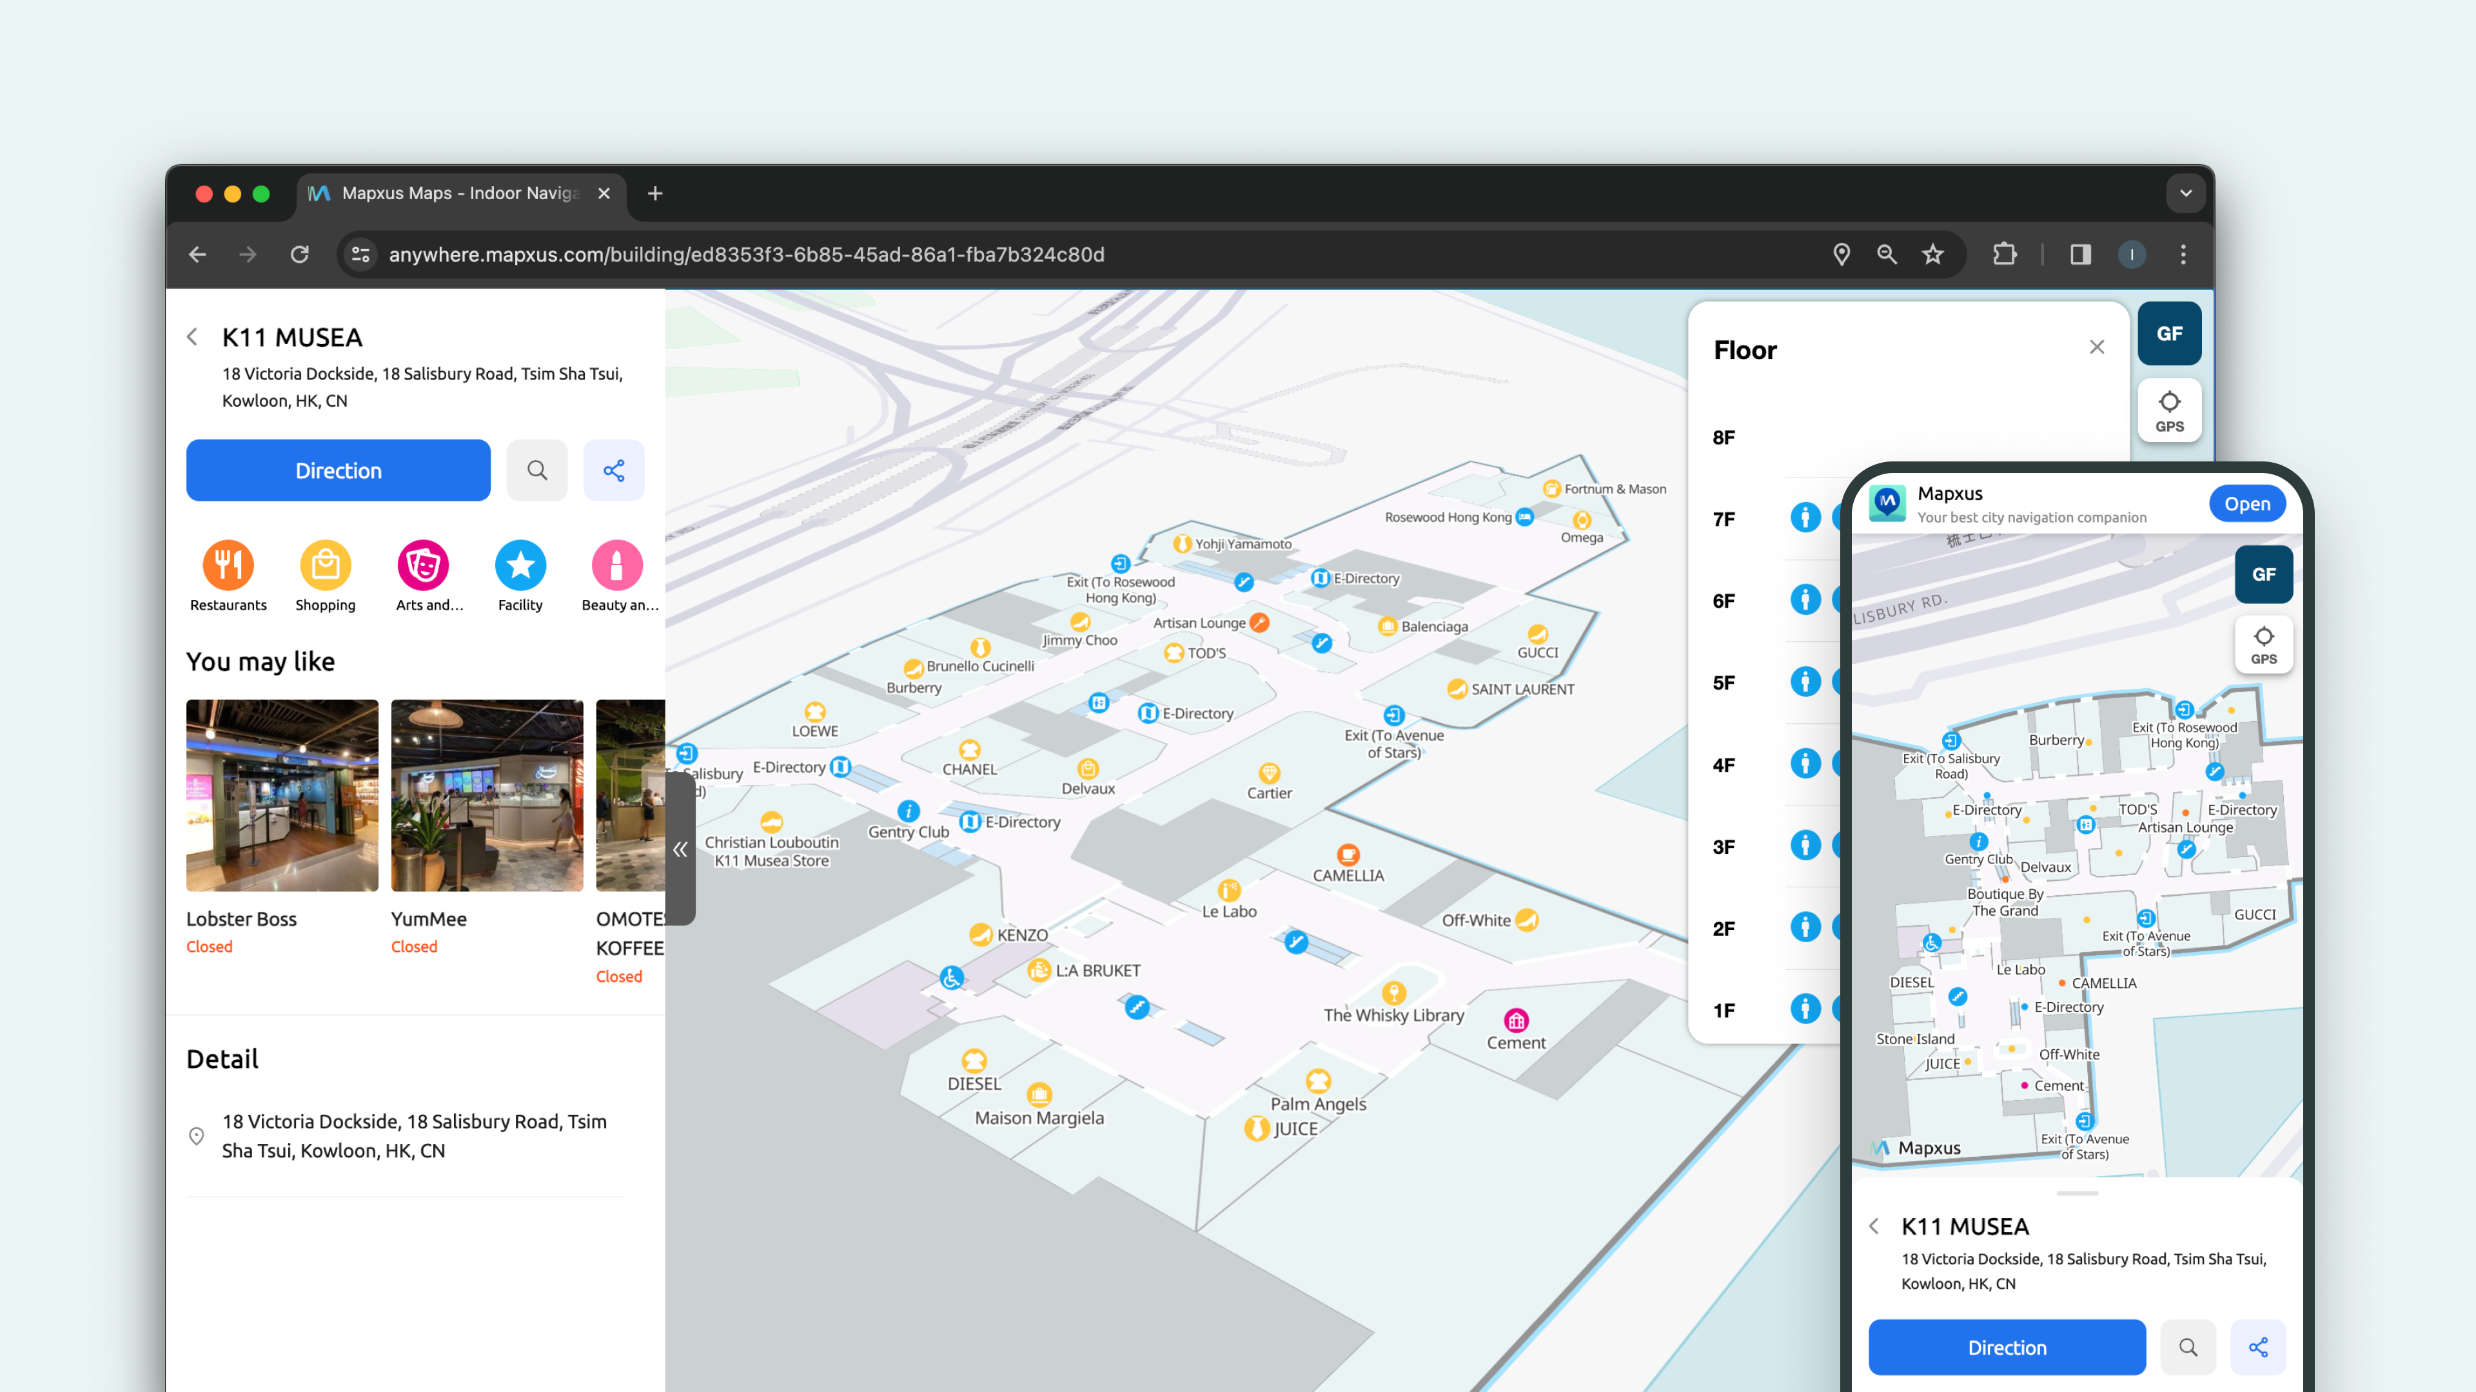The width and height of the screenshot is (2476, 1392).
Task: Click the wheelchair accessibility marker on map
Action: [x=952, y=978]
